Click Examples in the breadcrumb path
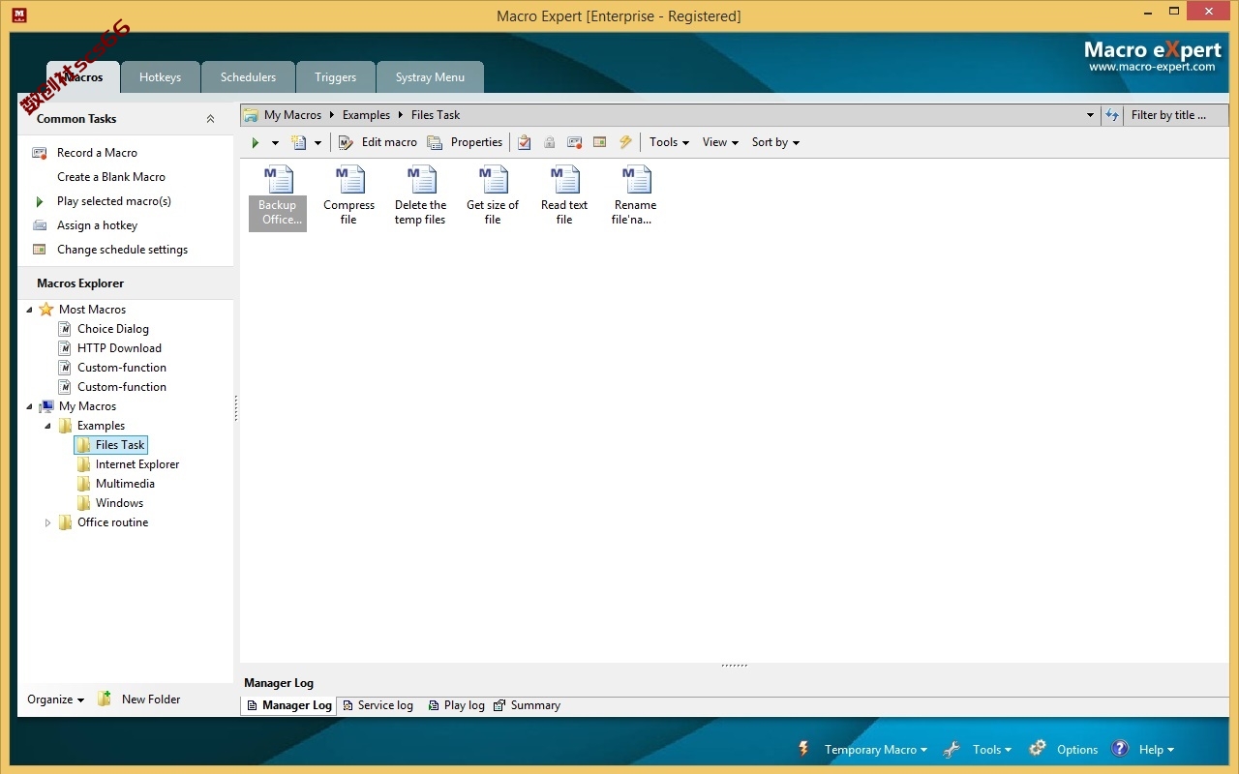This screenshot has width=1239, height=774. point(366,115)
